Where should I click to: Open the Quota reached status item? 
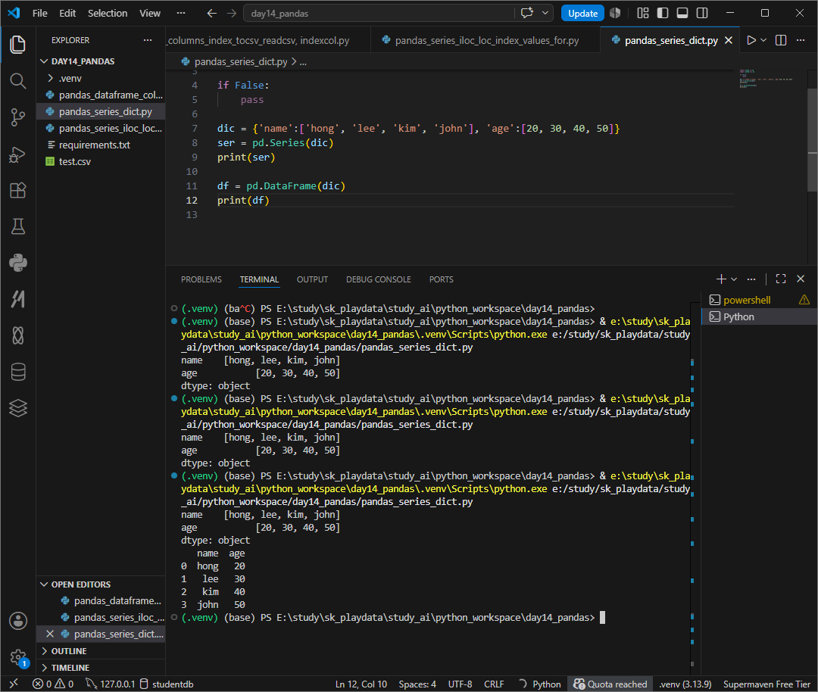tap(610, 684)
